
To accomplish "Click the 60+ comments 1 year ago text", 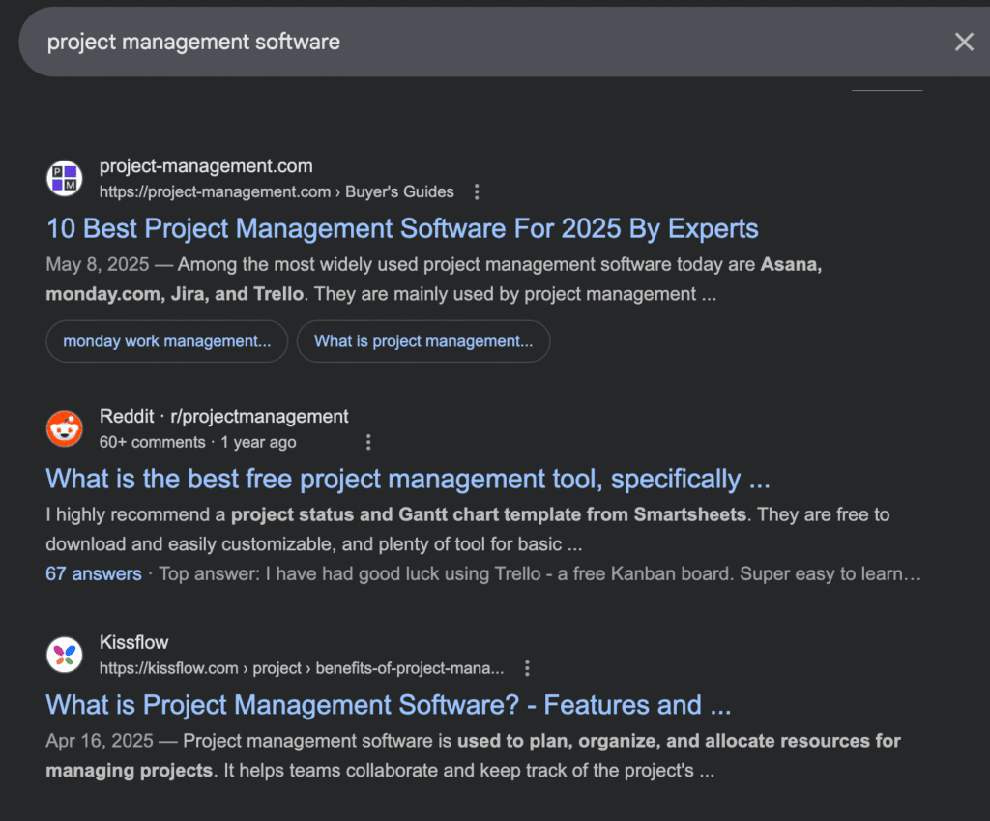I will [x=197, y=442].
